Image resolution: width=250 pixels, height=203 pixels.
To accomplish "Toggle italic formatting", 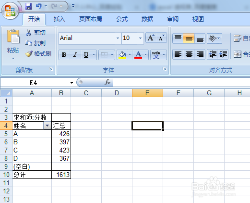I will coord(75,55).
